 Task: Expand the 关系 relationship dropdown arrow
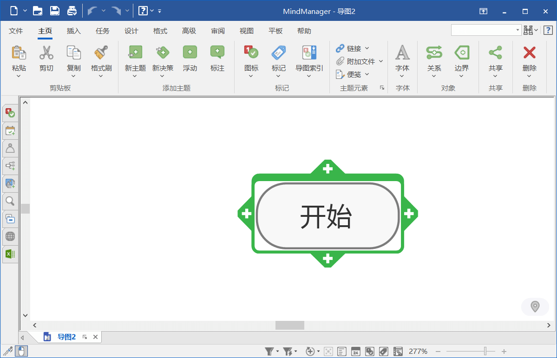click(434, 76)
